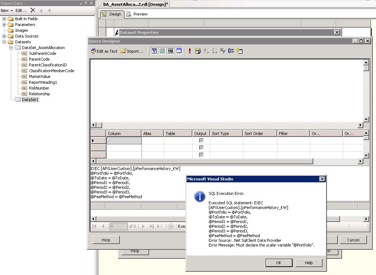The height and width of the screenshot is (275, 376).
Task: Click the diagram pane horizontal scroll right arrow
Action: click(x=360, y=125)
